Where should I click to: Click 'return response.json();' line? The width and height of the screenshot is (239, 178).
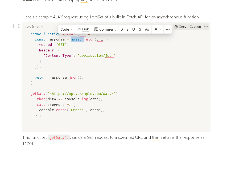pyautogui.click(x=59, y=78)
